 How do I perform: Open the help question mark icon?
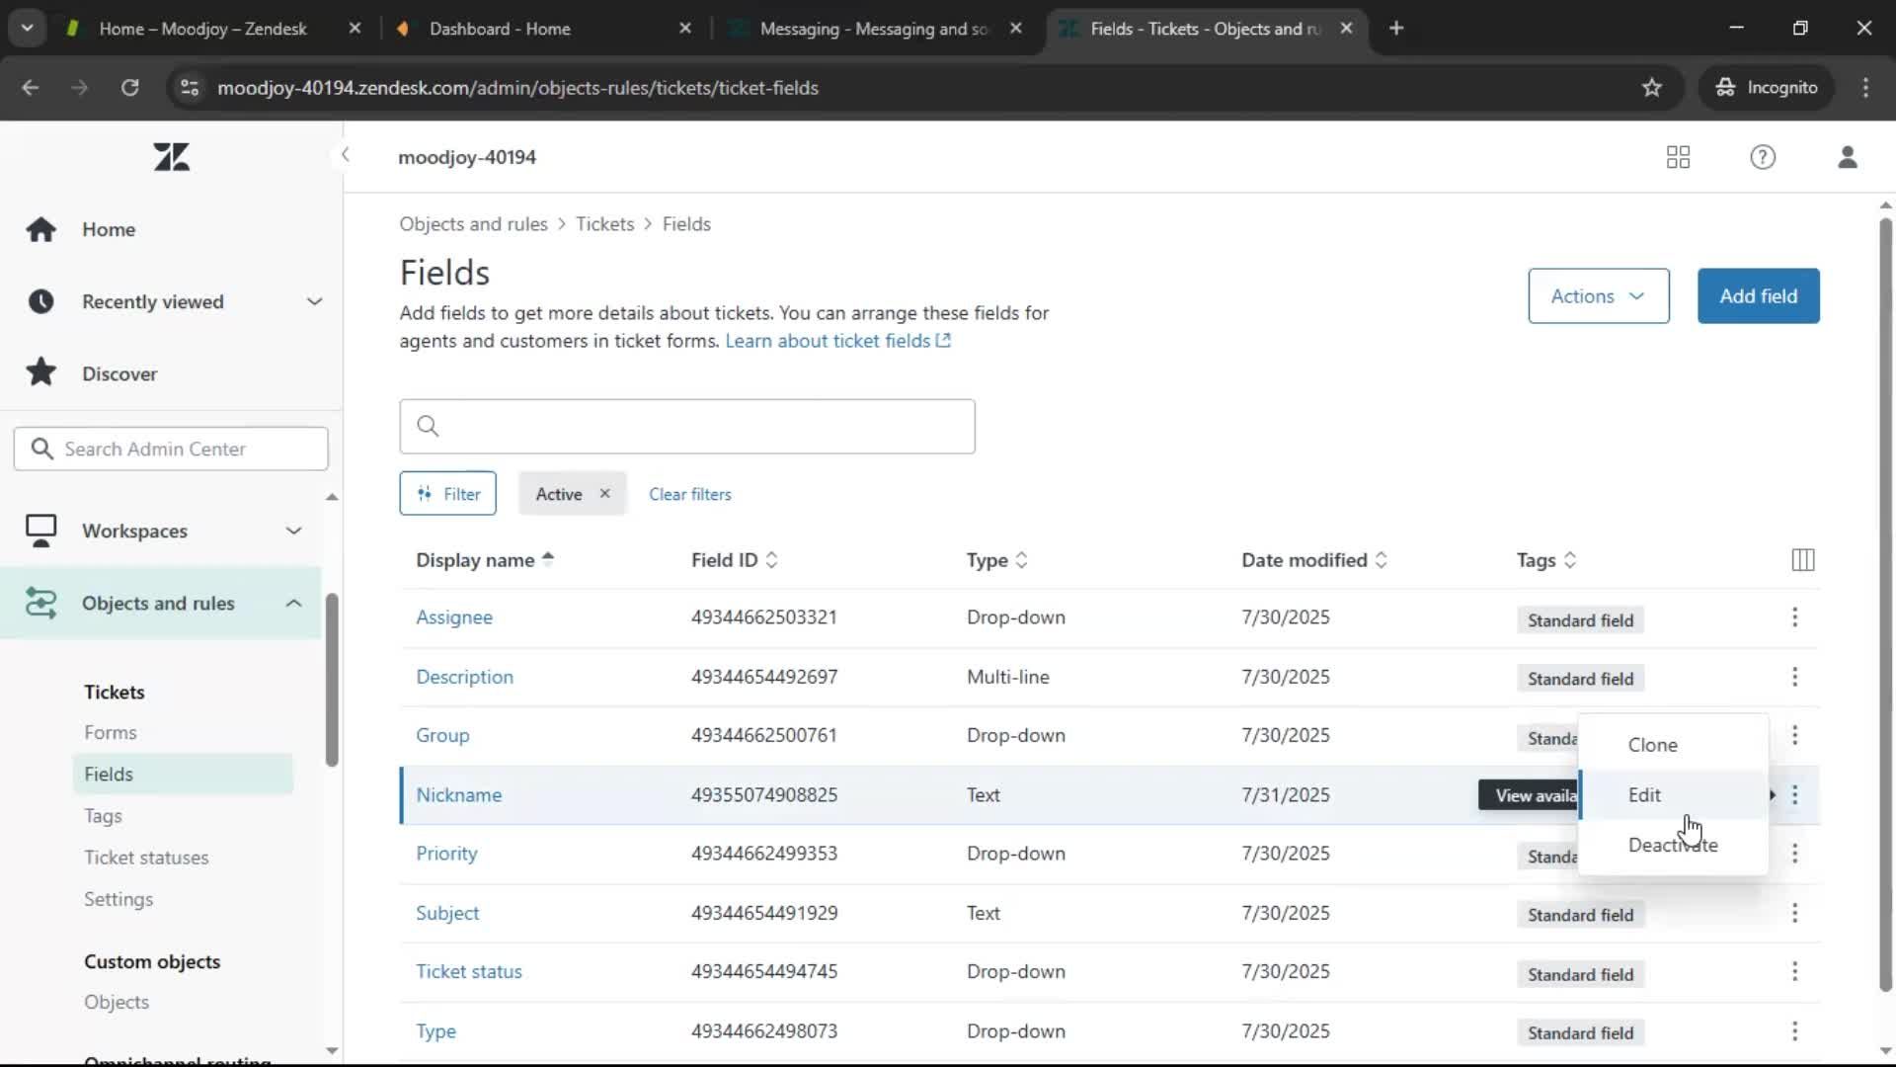[x=1763, y=157]
